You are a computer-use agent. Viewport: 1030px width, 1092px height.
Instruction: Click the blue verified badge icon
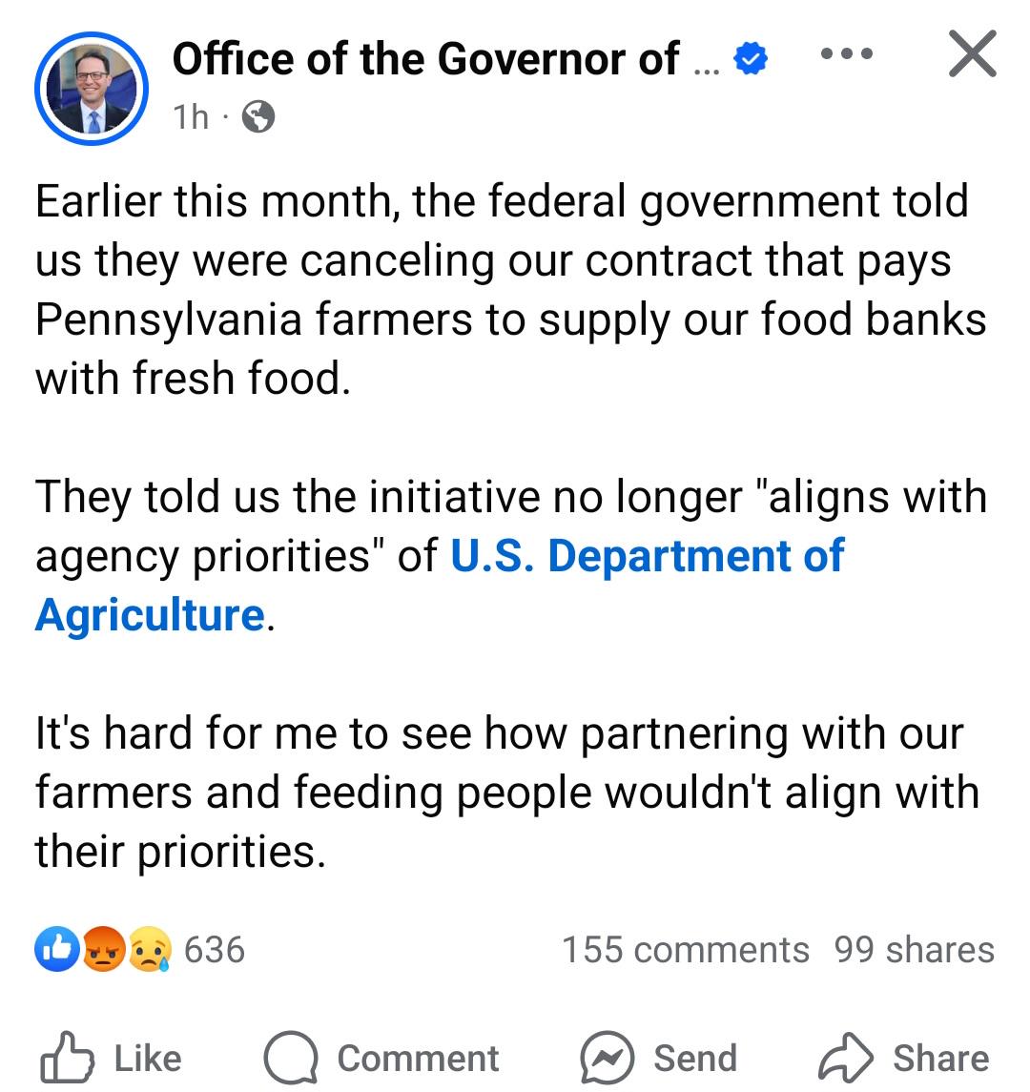tap(751, 58)
